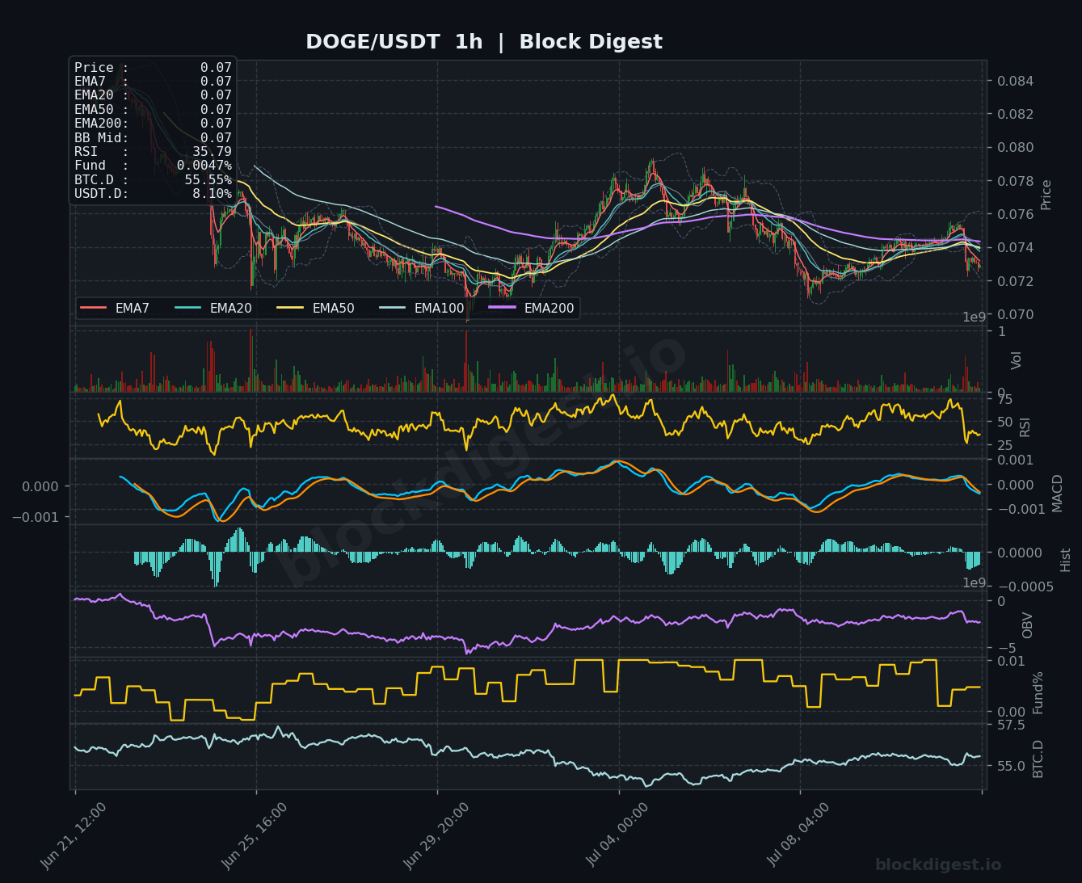This screenshot has width=1082, height=883.
Task: Click the OBV axis label
Action: pyautogui.click(x=1028, y=625)
